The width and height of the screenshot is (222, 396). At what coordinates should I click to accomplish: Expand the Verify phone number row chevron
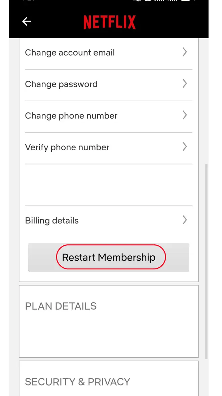point(184,147)
